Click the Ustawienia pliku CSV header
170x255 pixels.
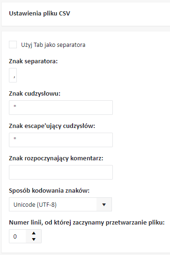click(x=39, y=13)
